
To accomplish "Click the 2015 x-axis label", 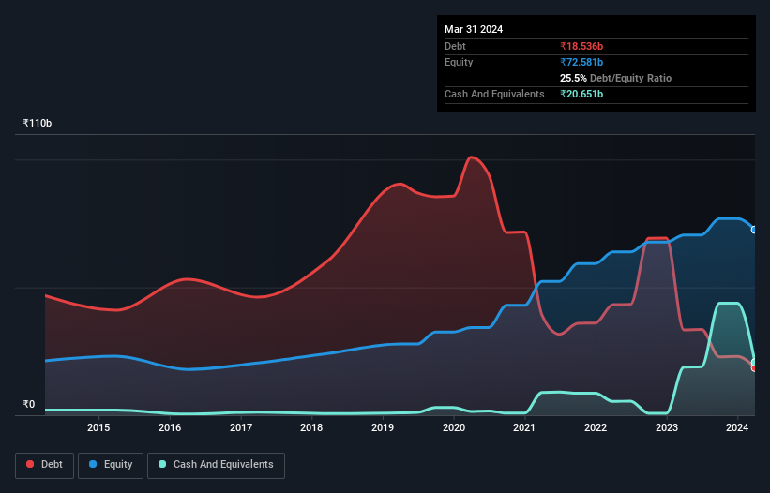I will click(x=98, y=427).
